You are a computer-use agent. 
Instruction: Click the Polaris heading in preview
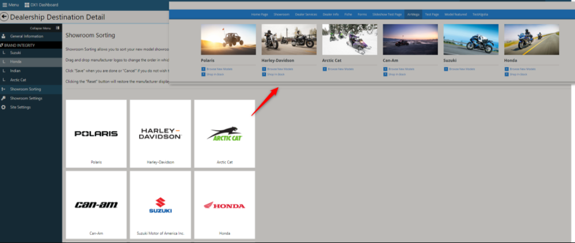click(x=208, y=60)
